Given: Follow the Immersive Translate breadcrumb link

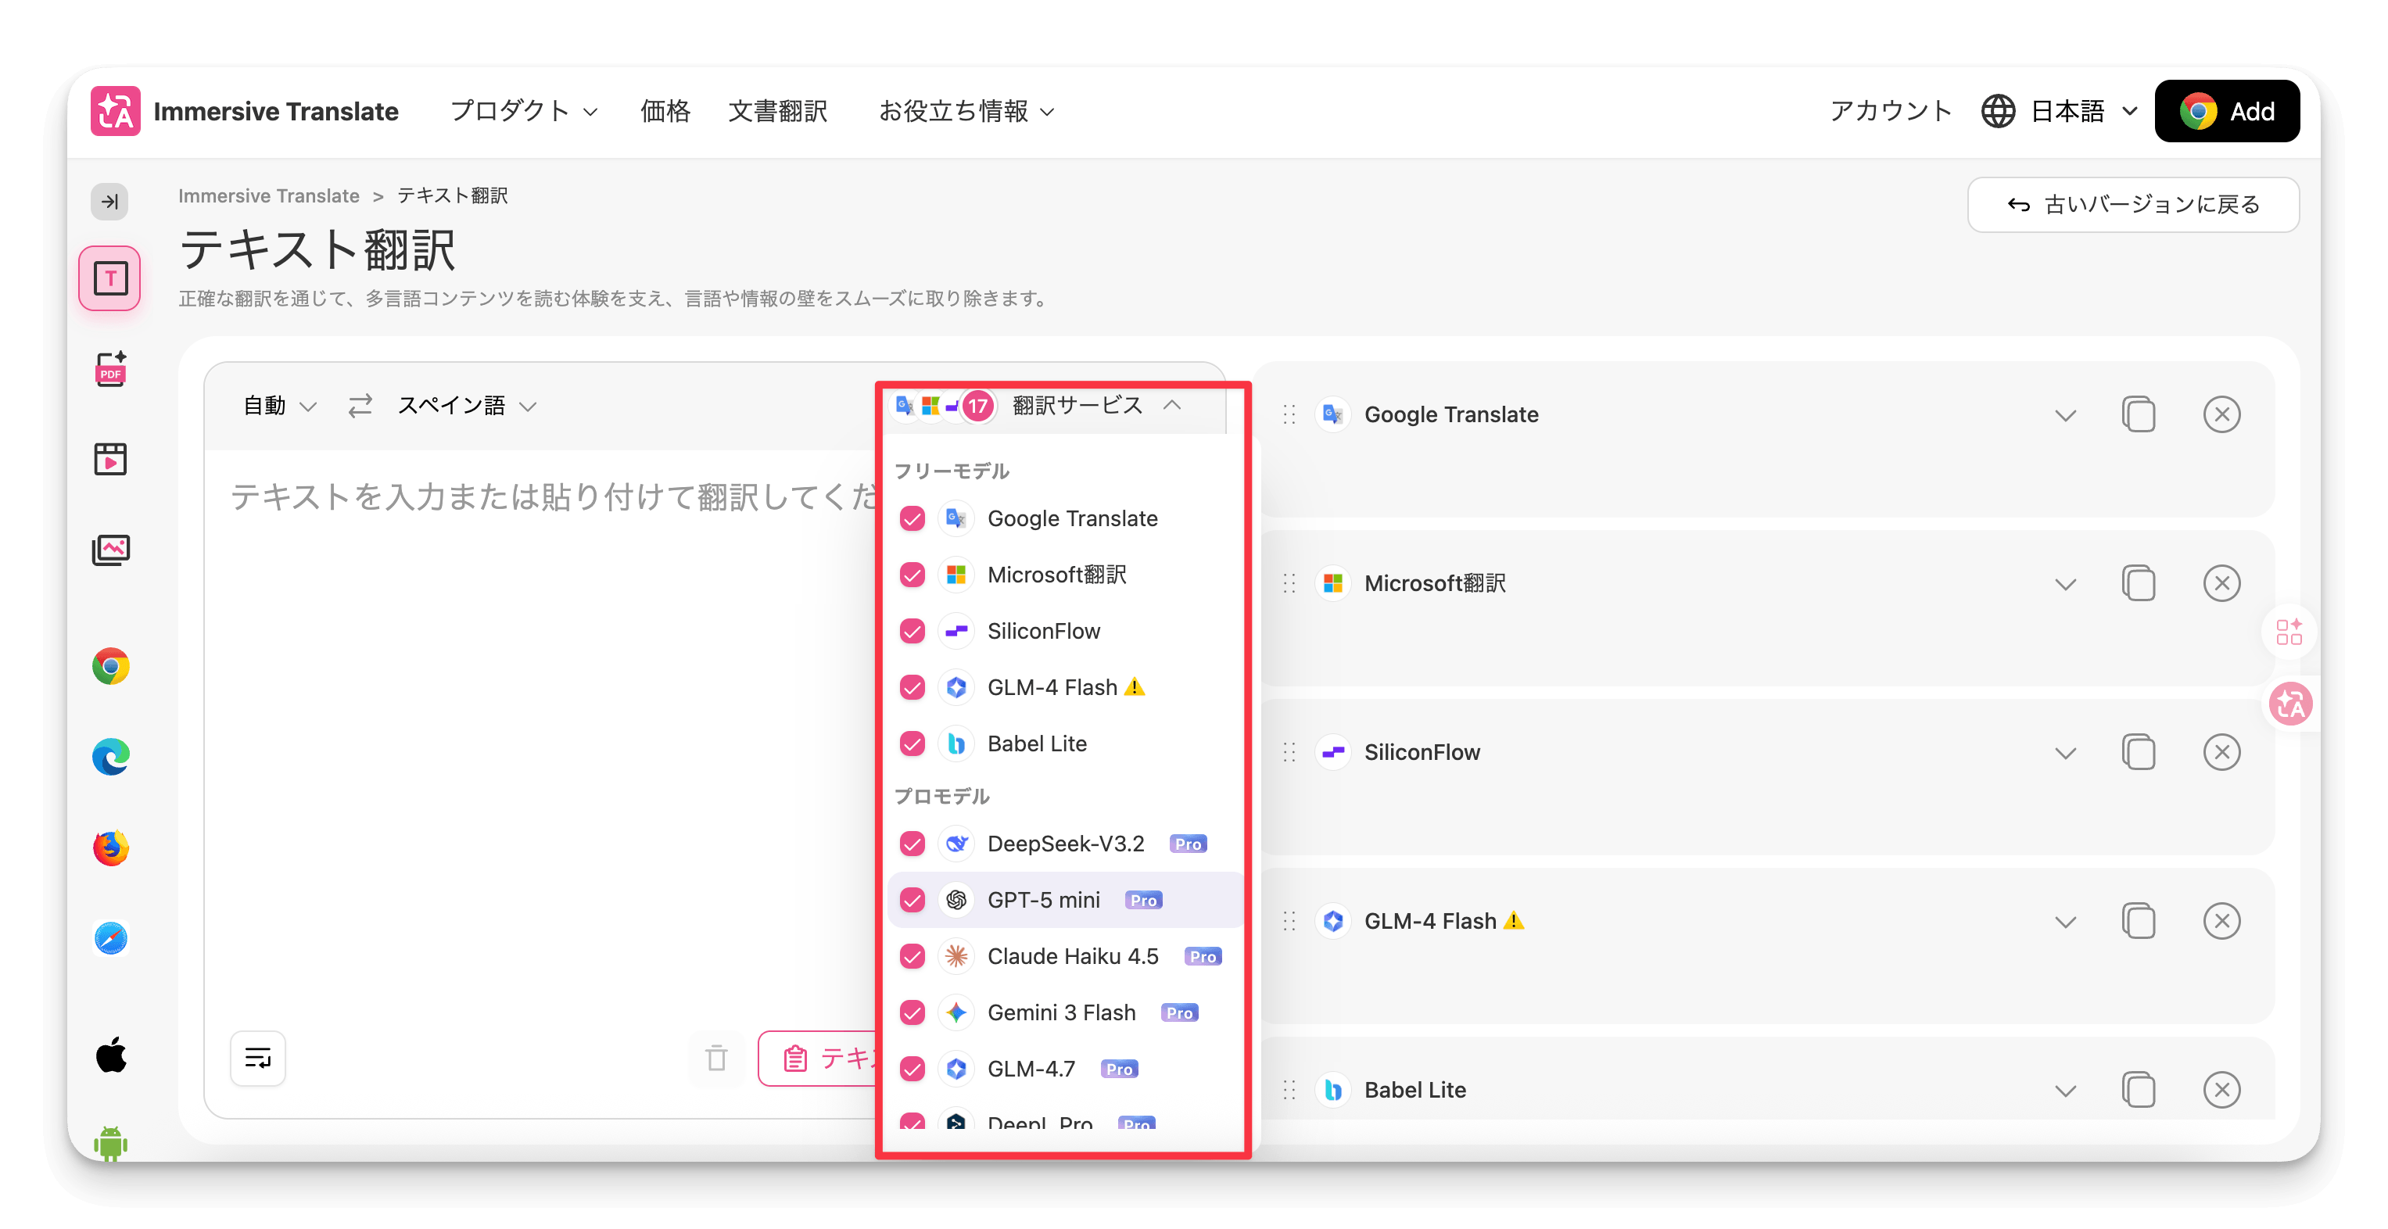Looking at the screenshot, I should [269, 195].
